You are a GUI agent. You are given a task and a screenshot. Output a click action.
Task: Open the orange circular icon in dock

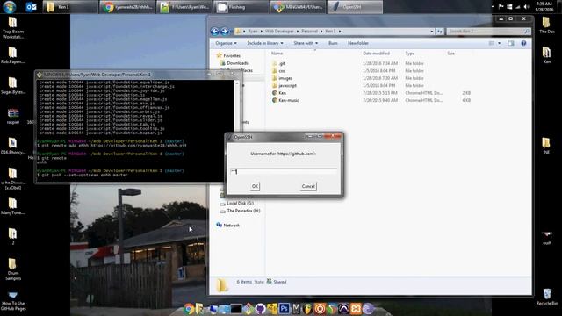point(320,308)
